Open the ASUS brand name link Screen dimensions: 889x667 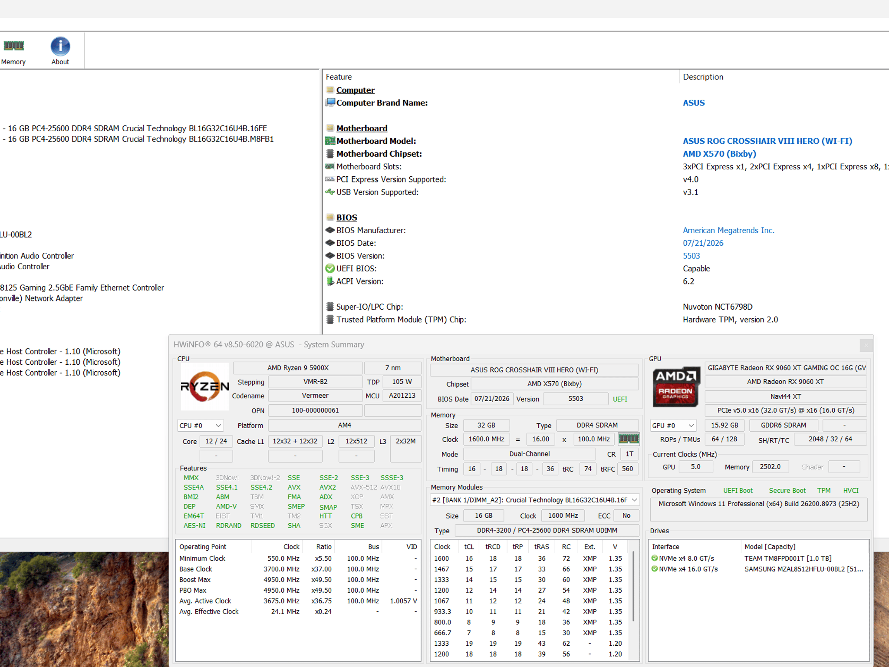tap(694, 102)
